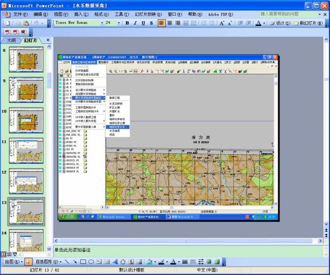Click the first Adobe PDF convert icon

coord(7,32)
